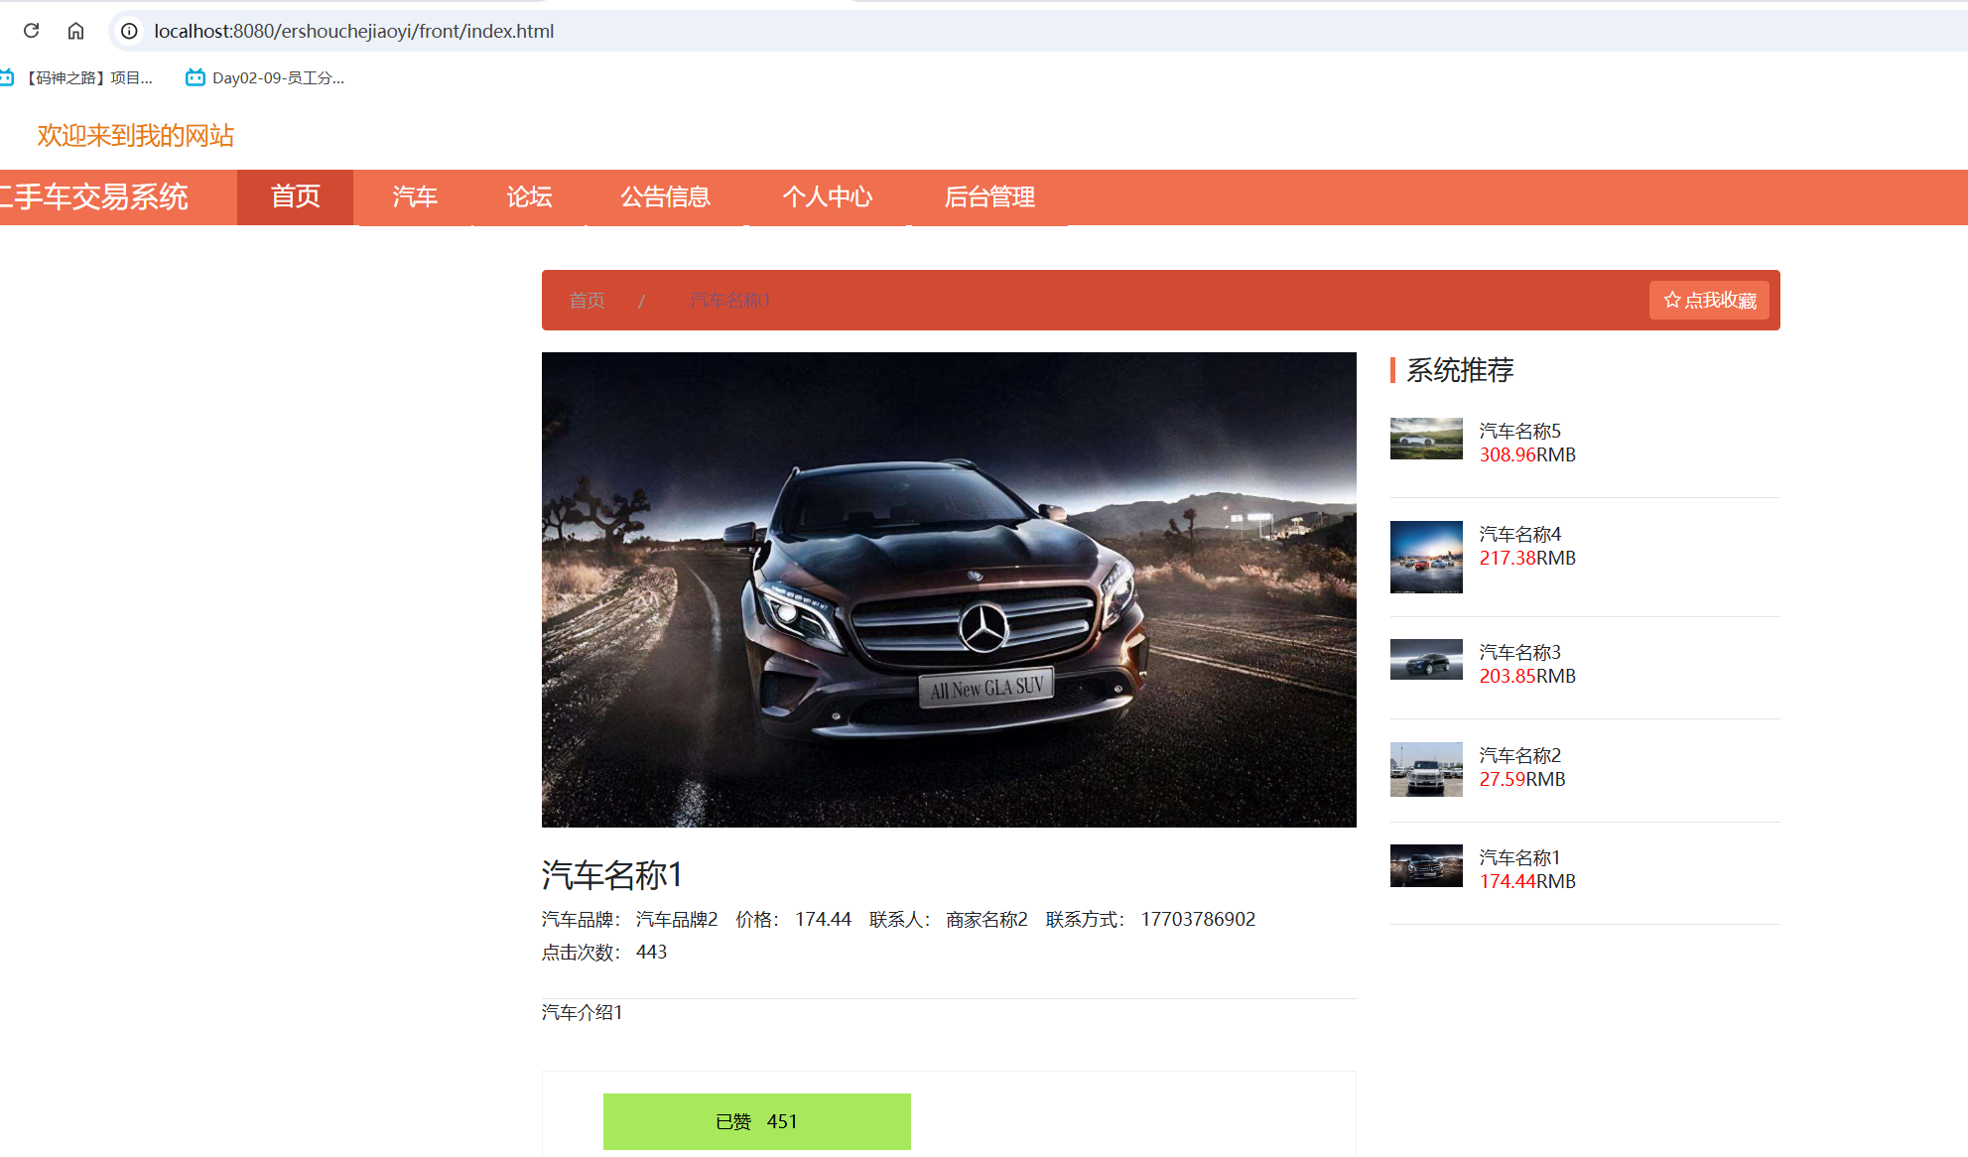Click the 点我收藏 favorite button
This screenshot has height=1157, width=1968.
pos(1709,300)
